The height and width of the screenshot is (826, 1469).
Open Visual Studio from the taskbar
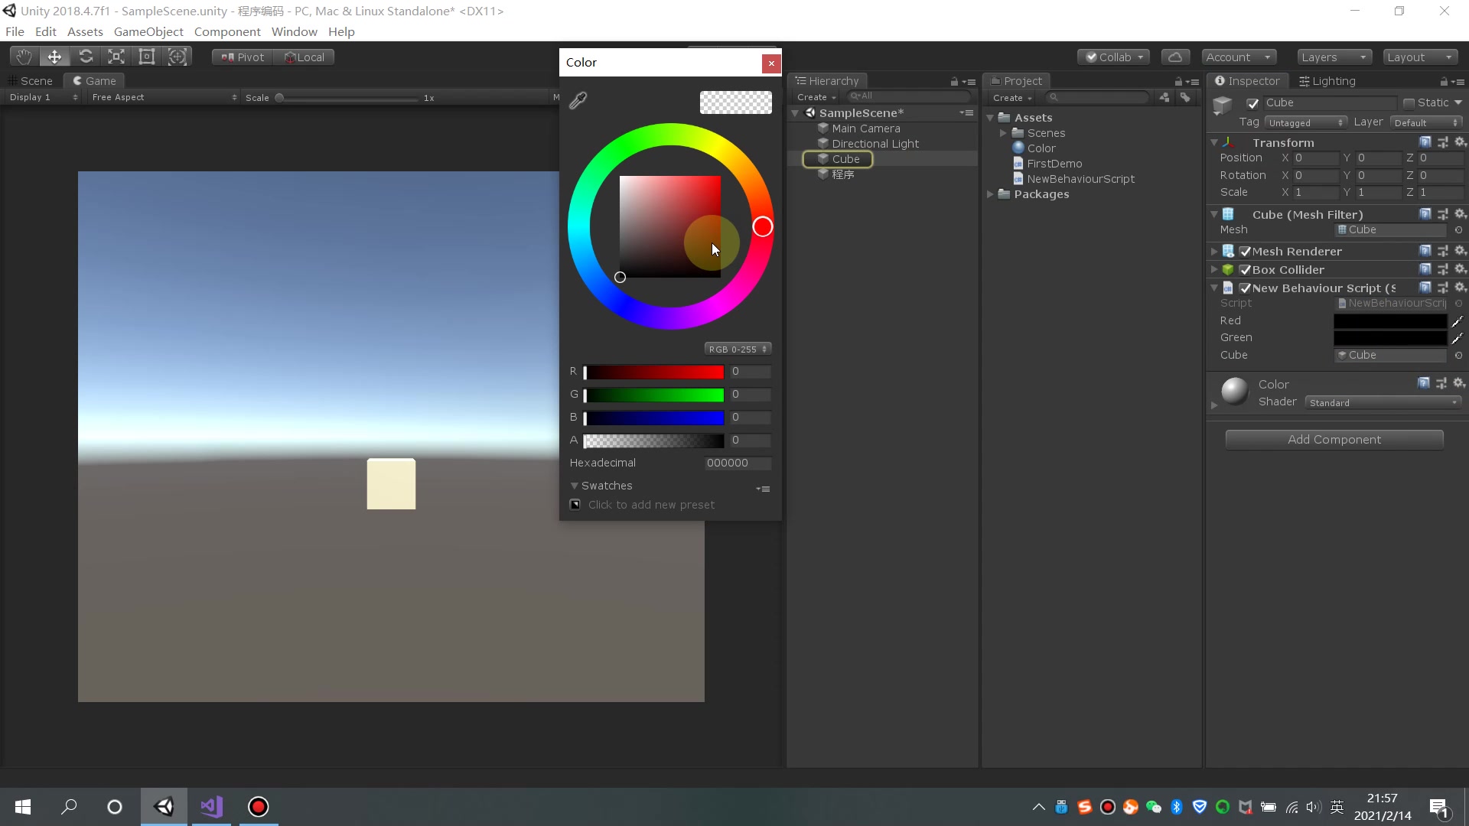coord(210,806)
